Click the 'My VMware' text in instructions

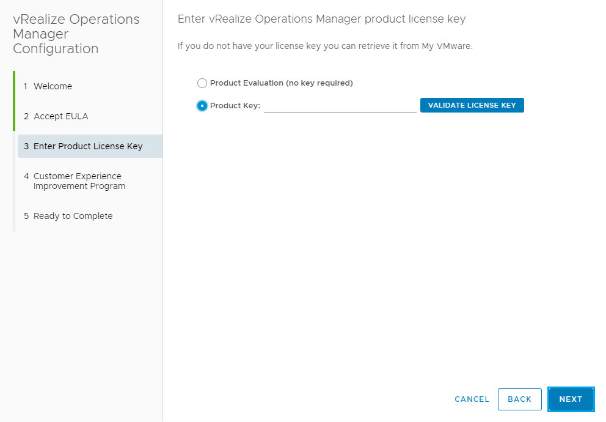coord(446,46)
